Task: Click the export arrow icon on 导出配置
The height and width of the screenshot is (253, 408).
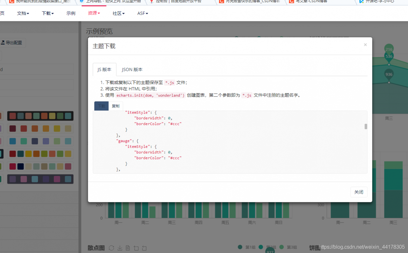Action: tap(3, 42)
